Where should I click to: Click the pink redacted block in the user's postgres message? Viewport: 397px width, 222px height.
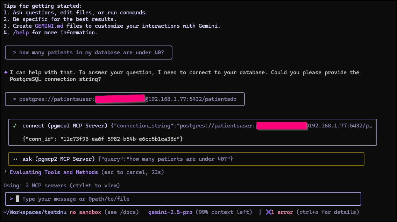point(120,99)
